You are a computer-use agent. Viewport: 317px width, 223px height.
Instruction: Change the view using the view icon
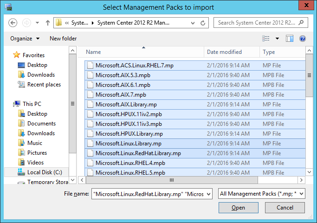[x=266, y=39]
